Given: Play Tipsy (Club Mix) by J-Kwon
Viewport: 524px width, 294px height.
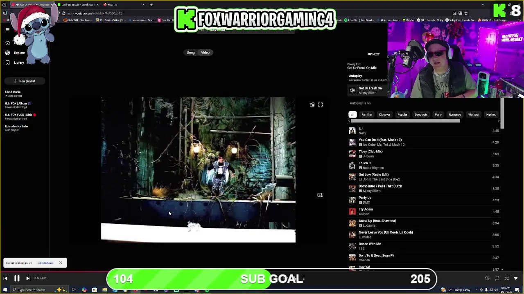Looking at the screenshot, I should click(423, 154).
